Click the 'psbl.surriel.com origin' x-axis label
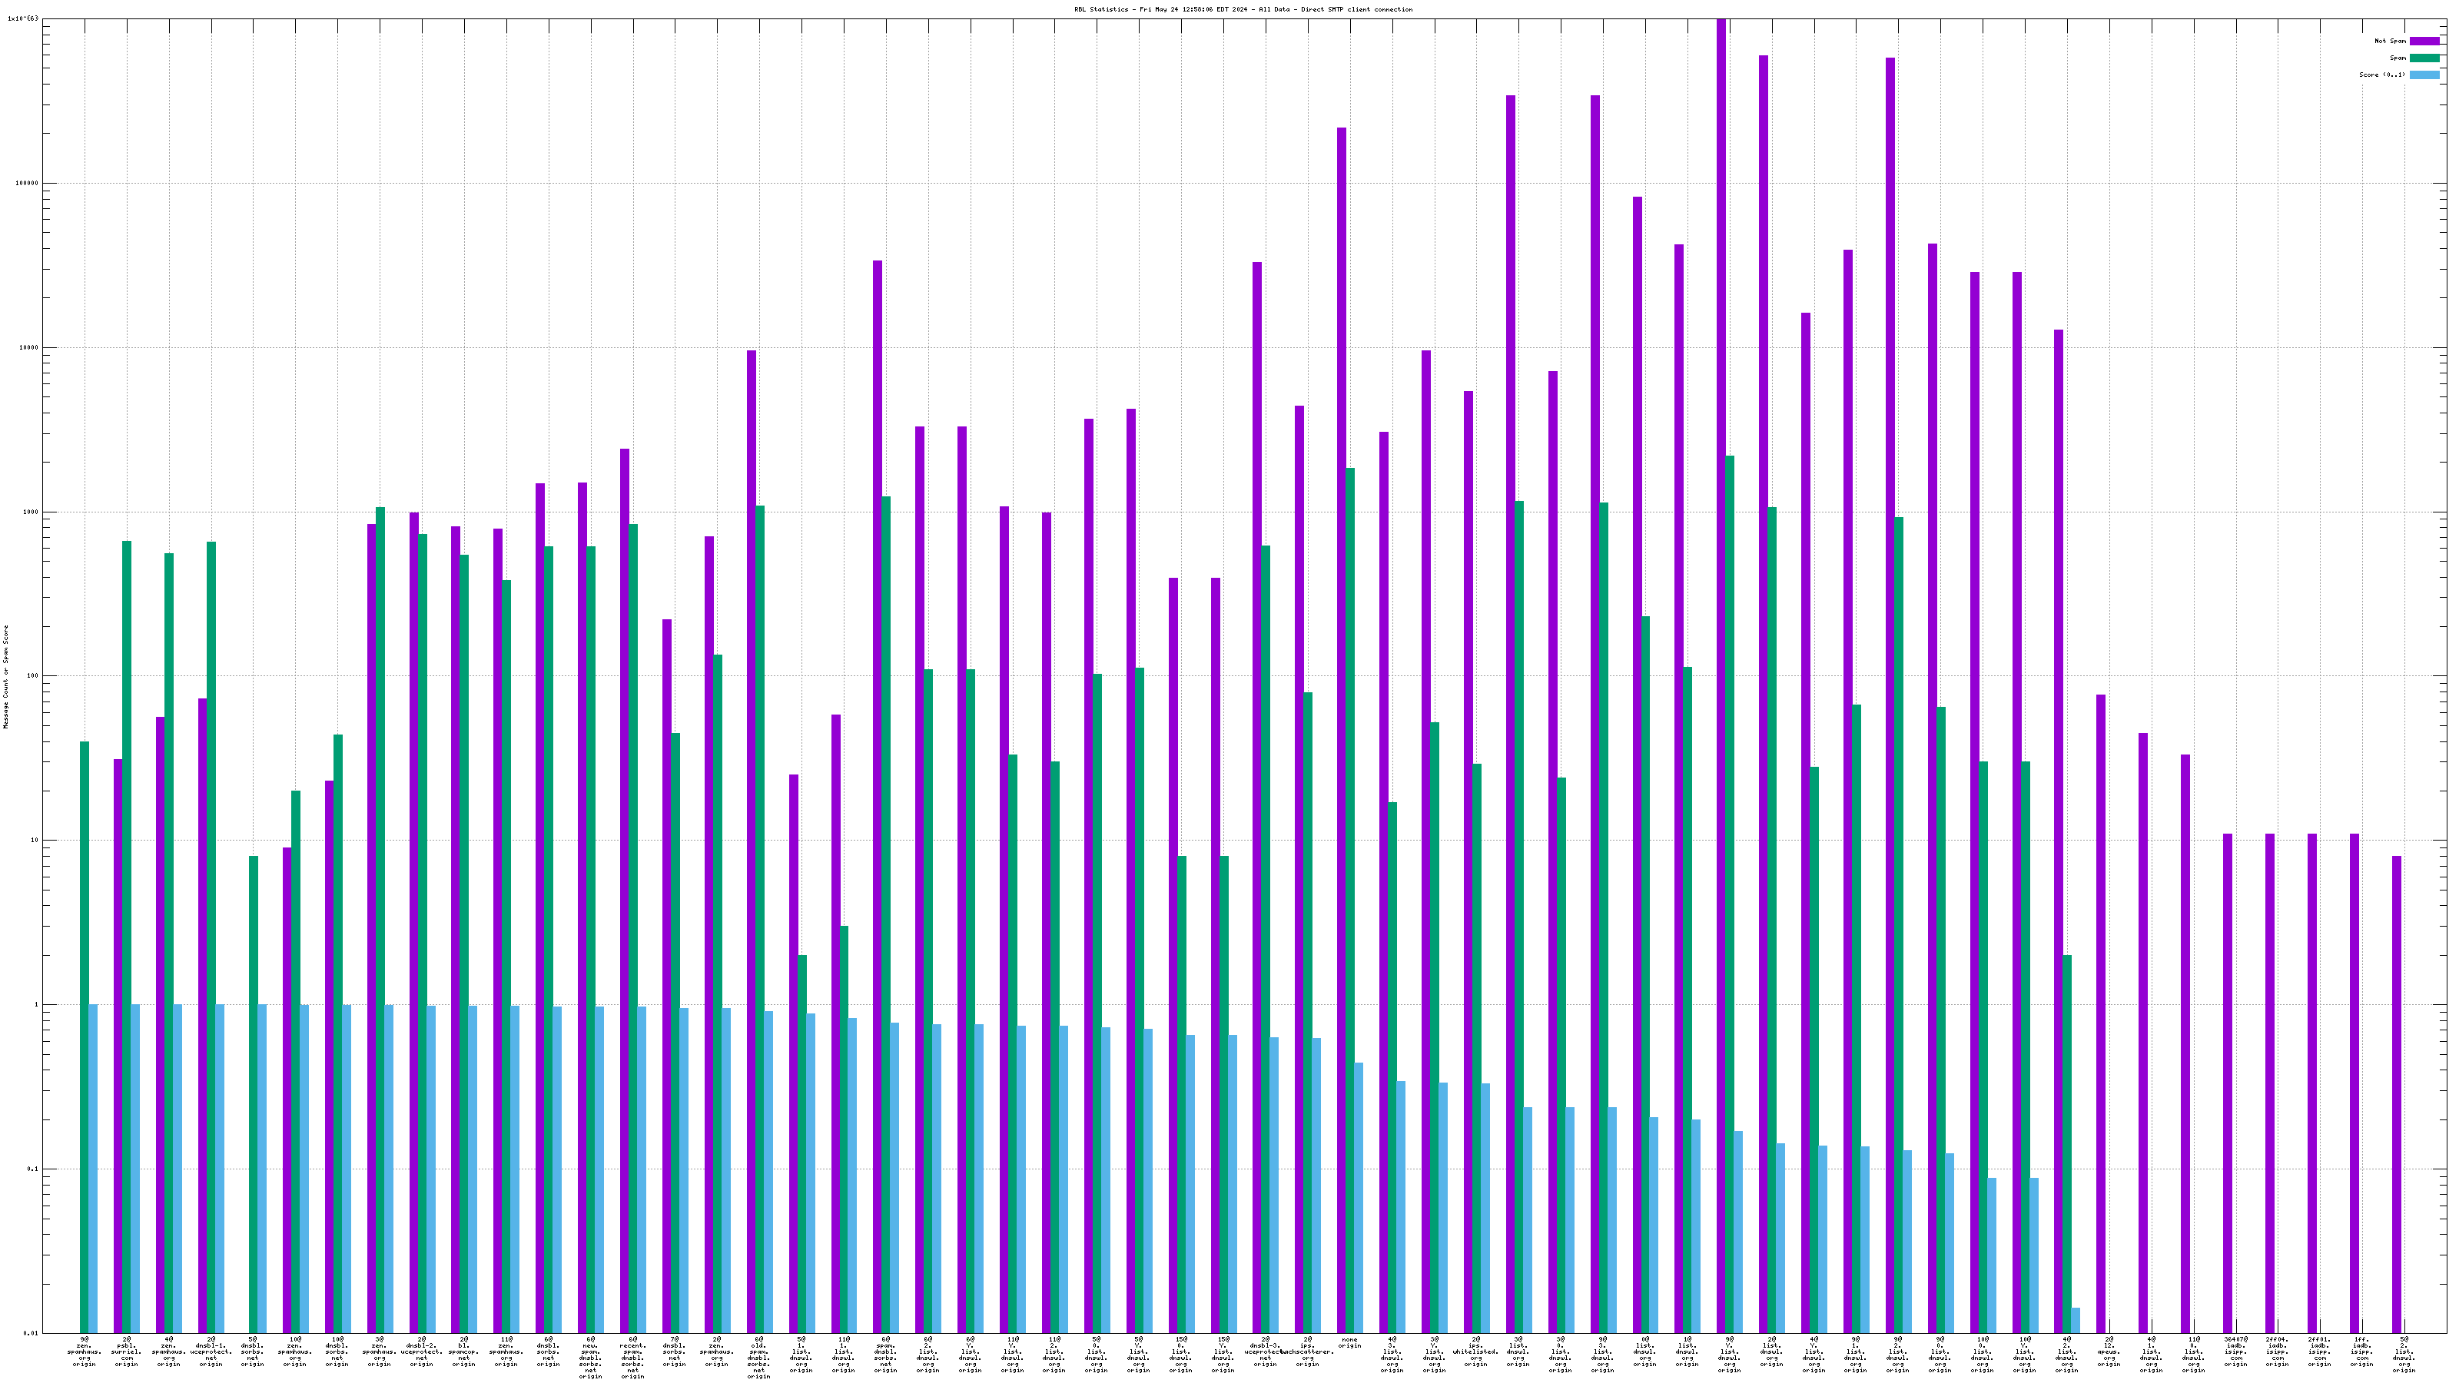The height and width of the screenshot is (1383, 2459). click(x=126, y=1351)
